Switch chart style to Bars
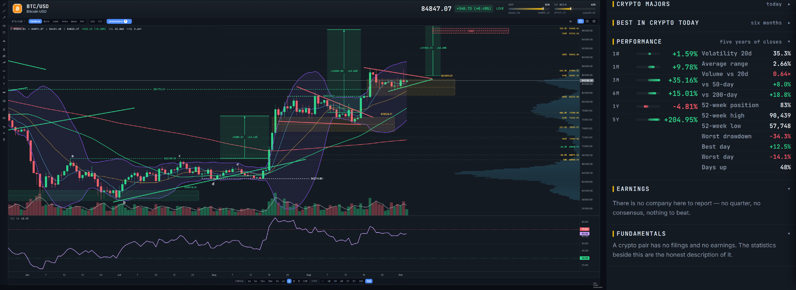This screenshot has width=796, height=290. point(46,21)
